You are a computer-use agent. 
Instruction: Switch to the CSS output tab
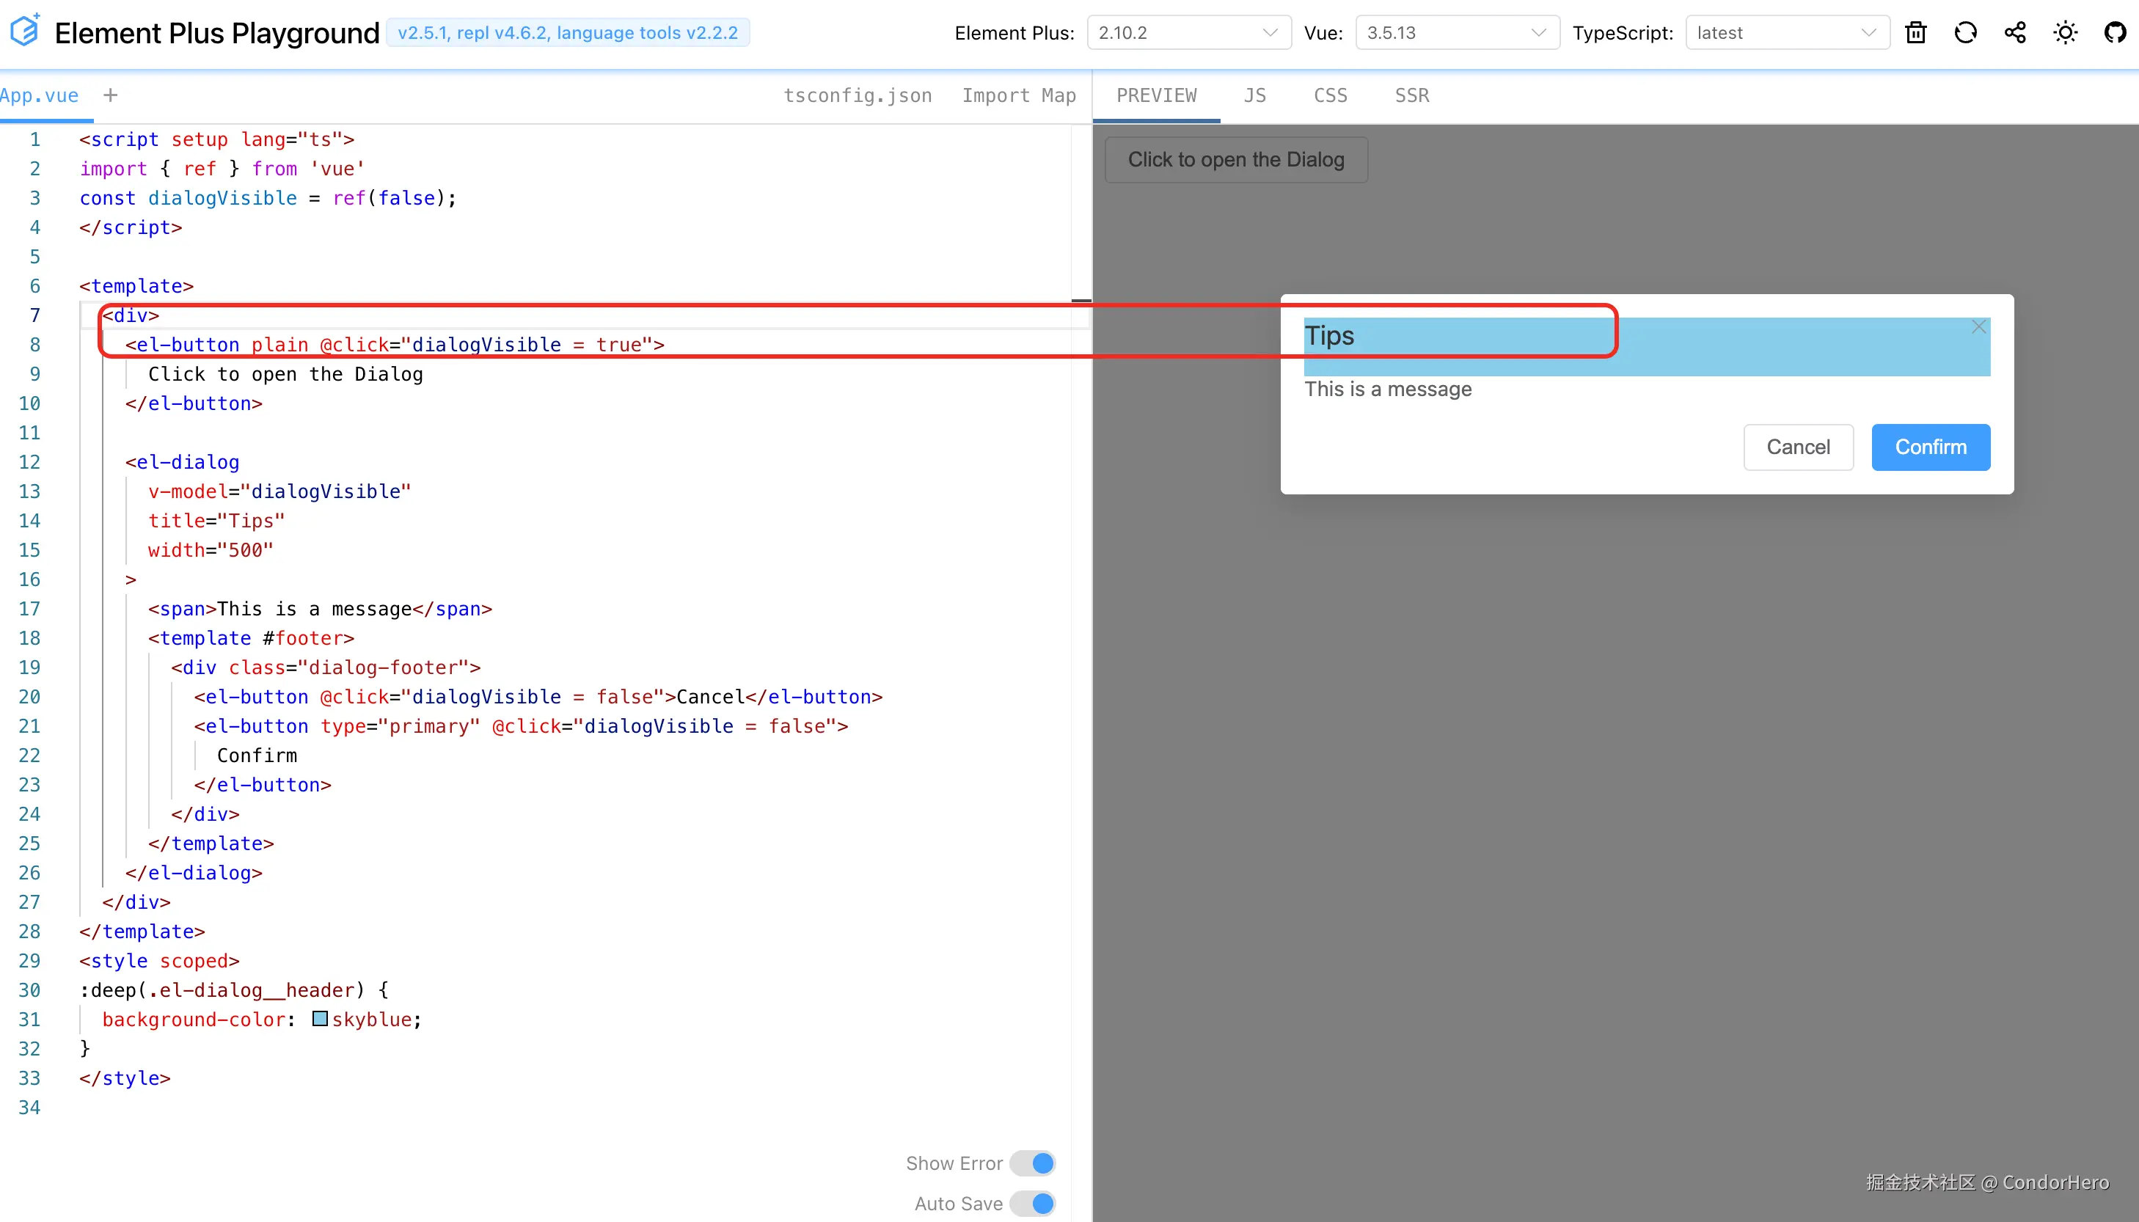1330,95
